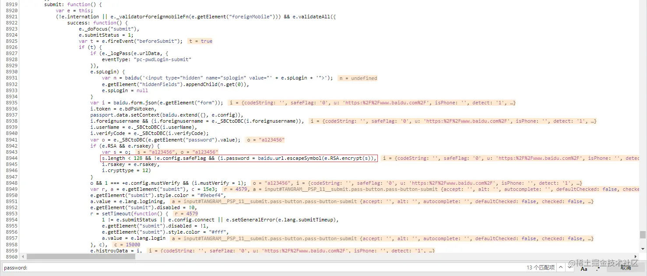
Task: Click the "e.spLogin = null" line
Action: (125, 90)
